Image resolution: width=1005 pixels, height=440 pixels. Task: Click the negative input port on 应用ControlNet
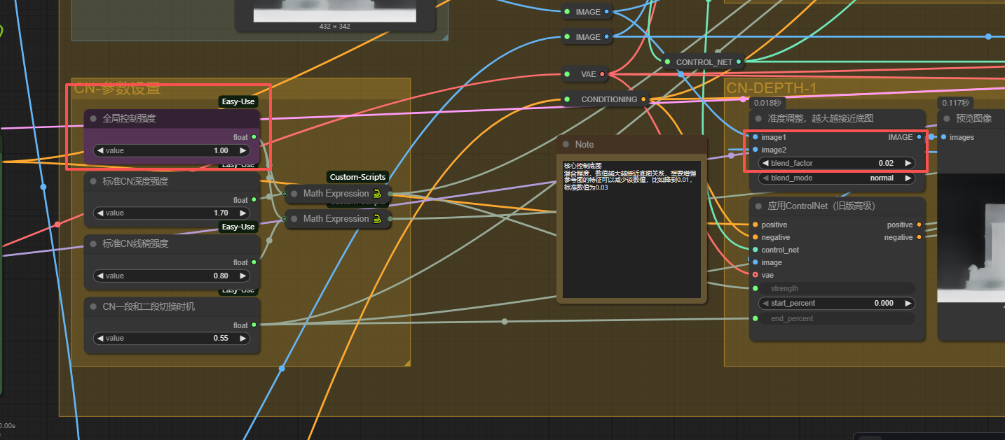tap(755, 237)
